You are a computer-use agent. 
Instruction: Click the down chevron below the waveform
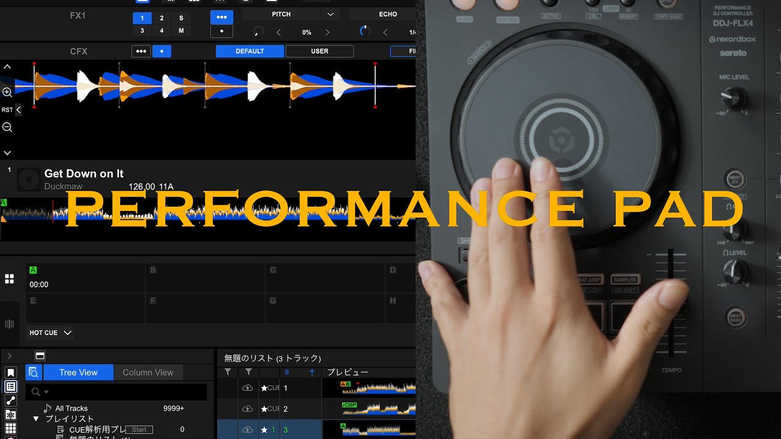(x=7, y=153)
